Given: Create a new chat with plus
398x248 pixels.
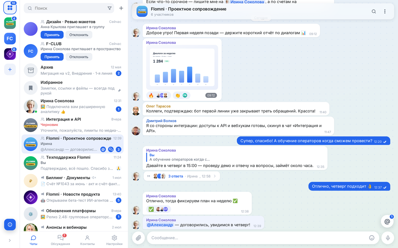Looking at the screenshot, I should [121, 8].
